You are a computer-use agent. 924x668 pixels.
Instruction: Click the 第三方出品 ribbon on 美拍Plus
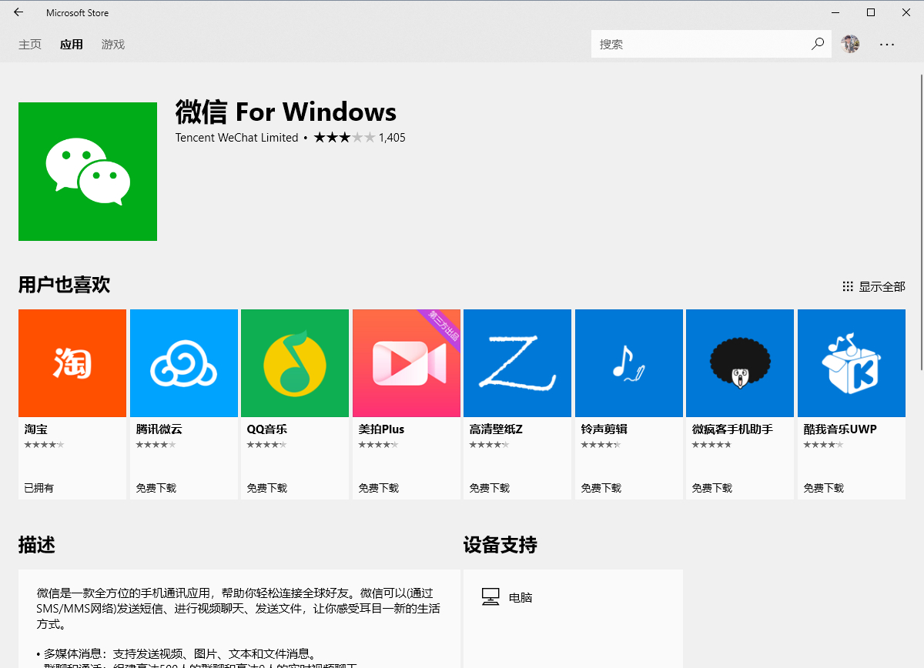(x=443, y=327)
